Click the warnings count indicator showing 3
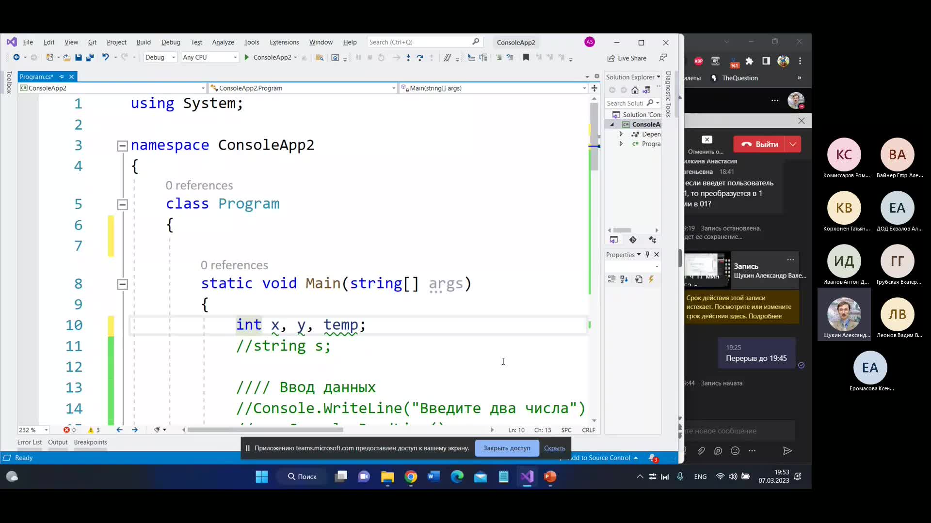Screen dimensions: 931x523 [94, 430]
